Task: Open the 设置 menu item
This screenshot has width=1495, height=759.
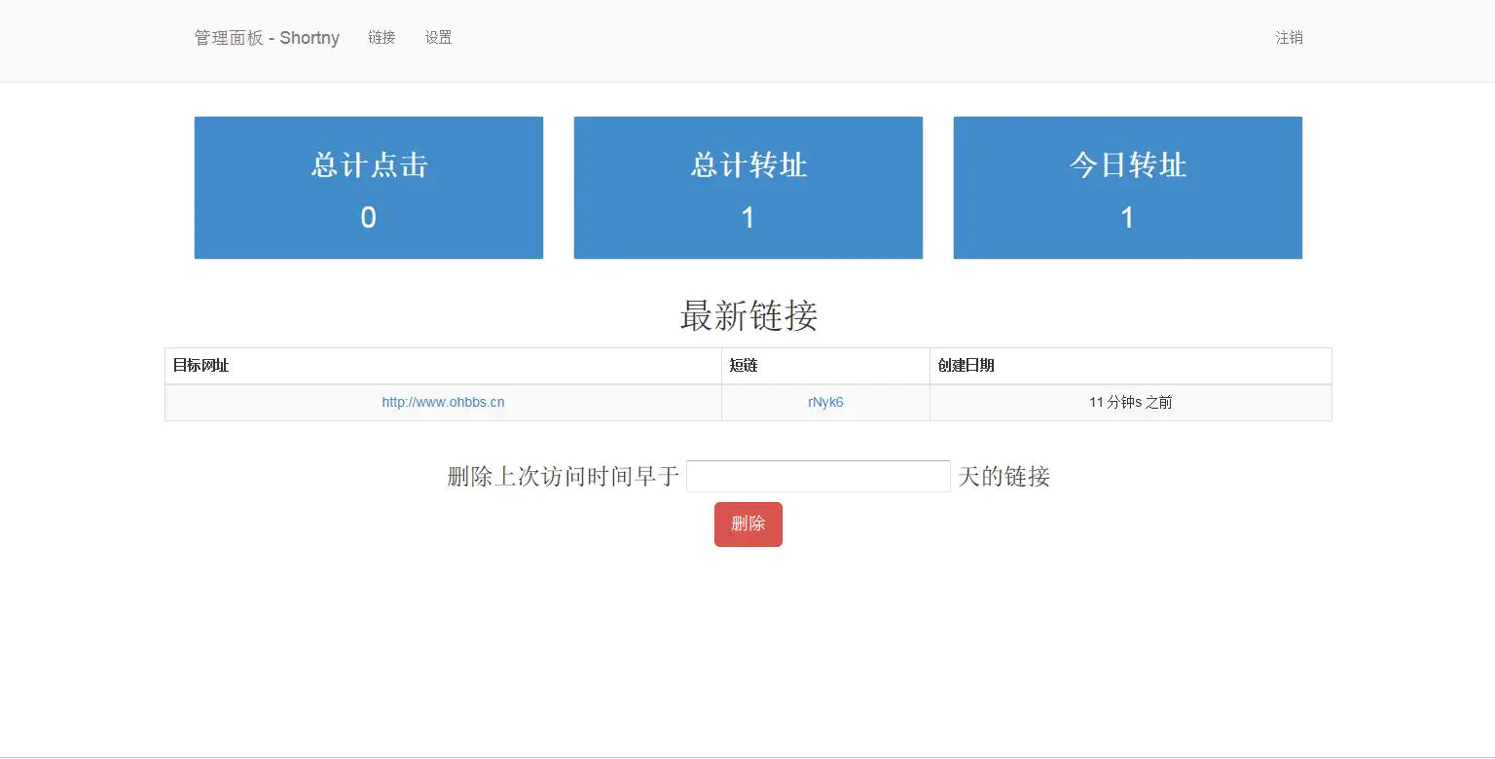Action: (x=438, y=38)
